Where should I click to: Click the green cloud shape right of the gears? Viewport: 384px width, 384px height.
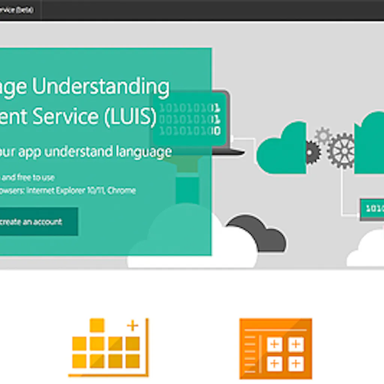[x=369, y=144]
